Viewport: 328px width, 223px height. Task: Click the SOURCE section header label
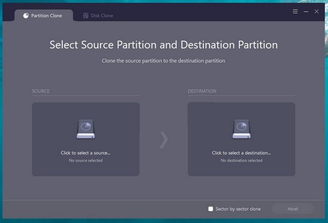tap(41, 91)
